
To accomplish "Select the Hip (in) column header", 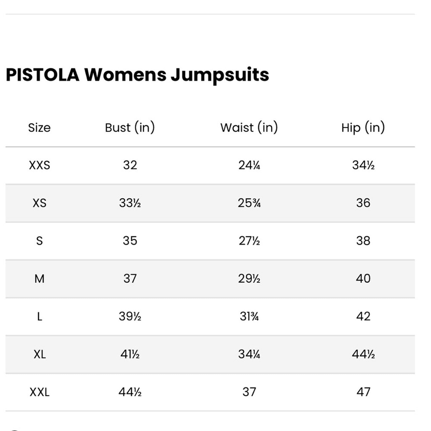I will pos(363,128).
